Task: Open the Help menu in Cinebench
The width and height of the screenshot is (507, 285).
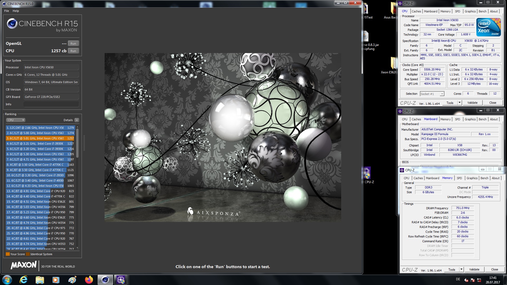Action: 16,11
